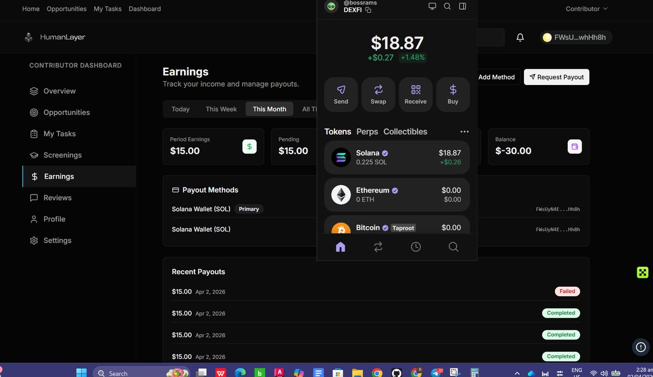Viewport: 653px width, 377px height.
Task: Open File Explorer from taskbar
Action: 358,373
